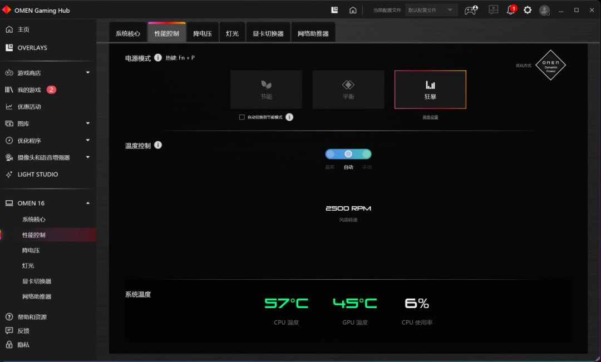Expand the 图库 sidebar arrow
Screen dimensions: 601x362
tap(88, 123)
